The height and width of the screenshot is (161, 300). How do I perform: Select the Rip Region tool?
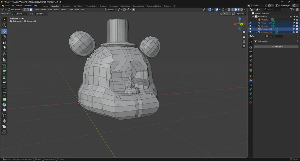click(x=4, y=132)
